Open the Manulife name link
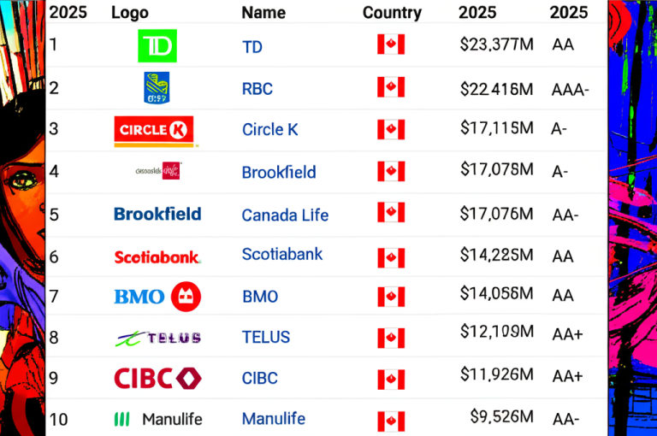 pyautogui.click(x=274, y=419)
